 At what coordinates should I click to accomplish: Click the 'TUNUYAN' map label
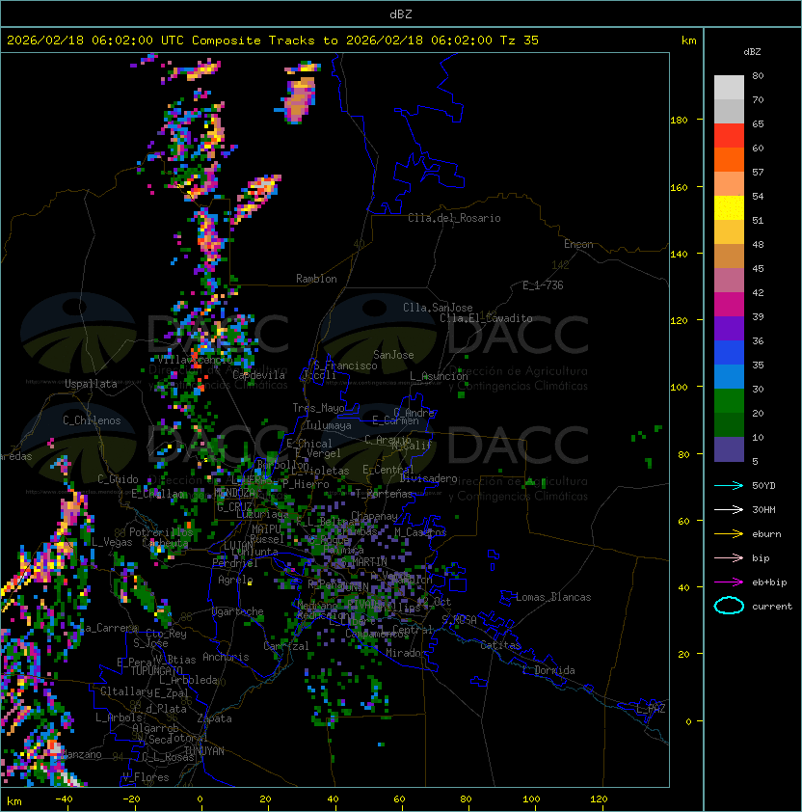tap(204, 751)
